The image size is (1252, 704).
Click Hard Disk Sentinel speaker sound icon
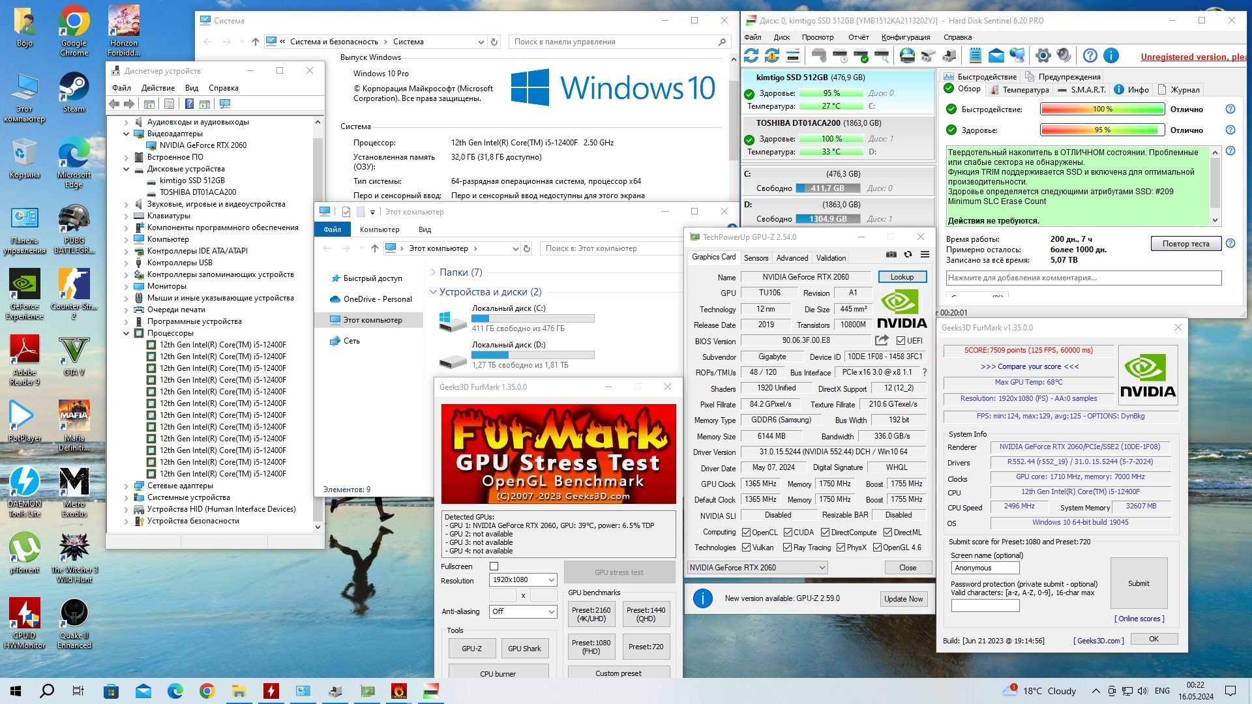1064,55
